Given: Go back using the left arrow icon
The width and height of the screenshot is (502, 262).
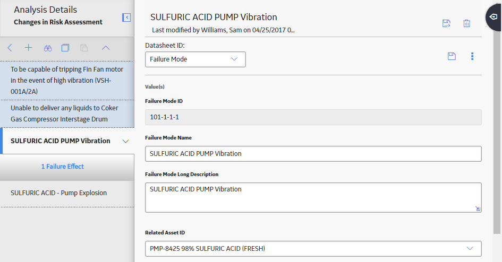Looking at the screenshot, I should point(10,48).
